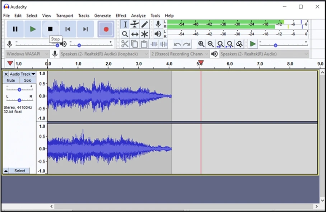326x212 pixels.
Task: Open the Analyze menu
Action: coord(138,15)
